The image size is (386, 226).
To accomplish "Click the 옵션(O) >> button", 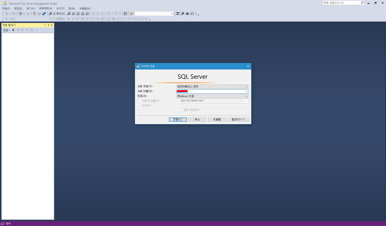I will click(x=238, y=120).
